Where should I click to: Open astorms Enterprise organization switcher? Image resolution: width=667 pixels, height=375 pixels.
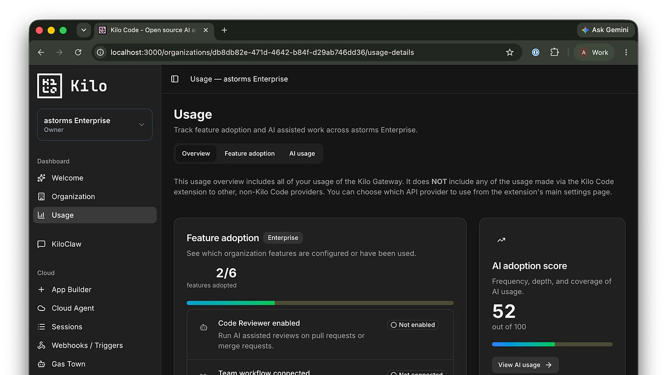tap(94, 124)
